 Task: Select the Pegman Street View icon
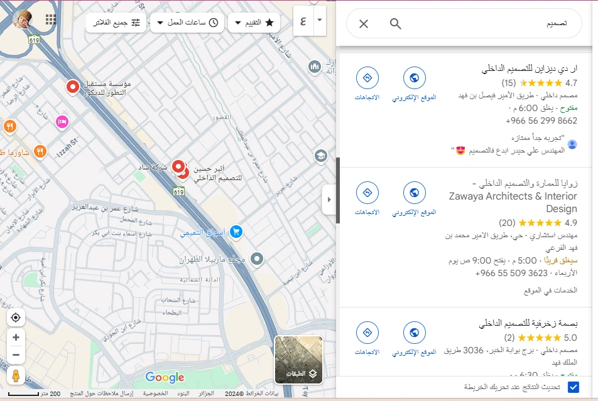click(x=16, y=375)
